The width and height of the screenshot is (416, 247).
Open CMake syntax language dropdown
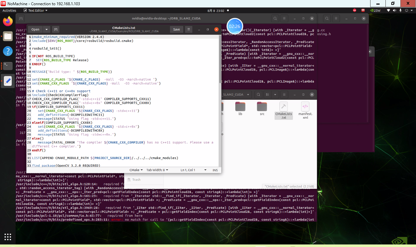pyautogui.click(x=136, y=170)
